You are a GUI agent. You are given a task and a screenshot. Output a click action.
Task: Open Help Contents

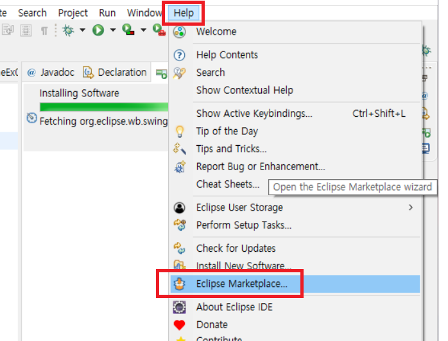click(295, 55)
